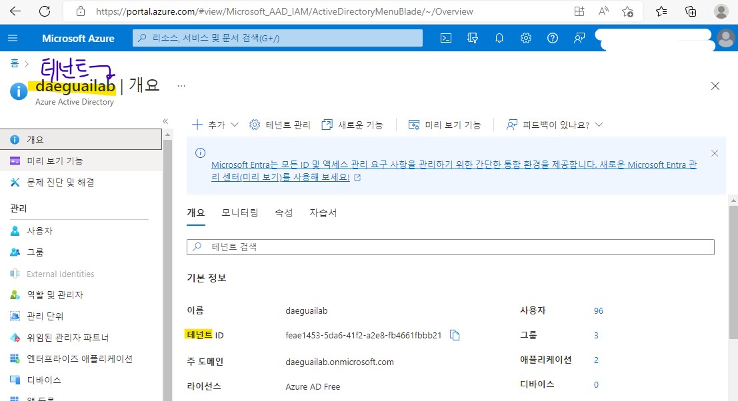Click the Microsoft Azure logo text
738x401 pixels.
tap(78, 39)
